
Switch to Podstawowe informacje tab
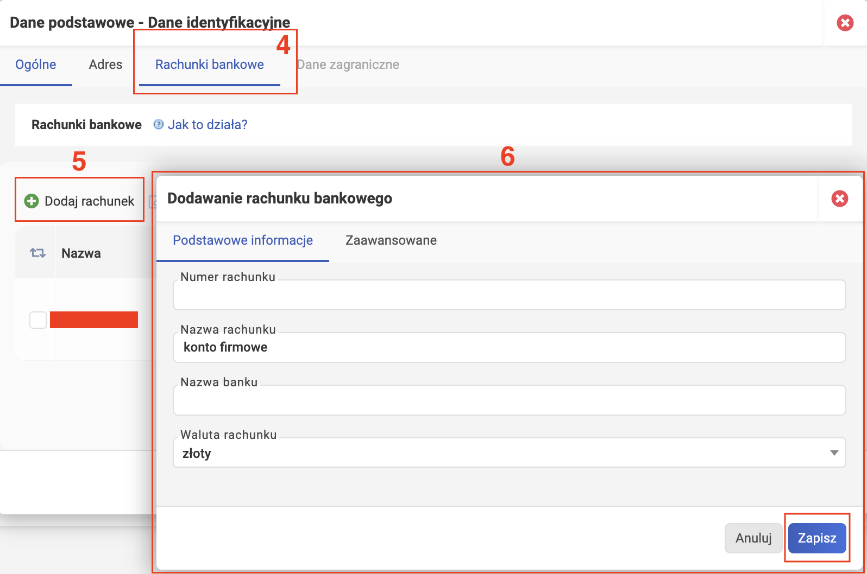pyautogui.click(x=242, y=240)
